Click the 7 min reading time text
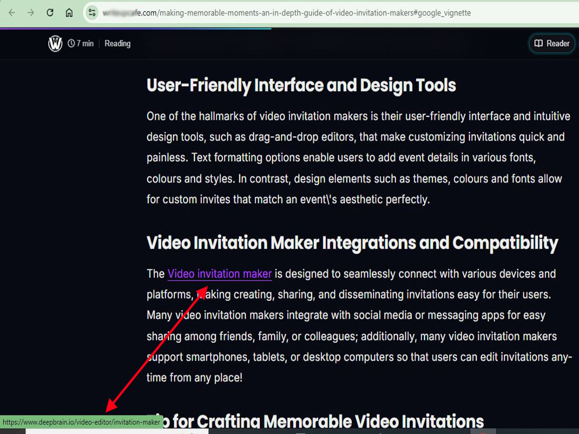 [85, 43]
